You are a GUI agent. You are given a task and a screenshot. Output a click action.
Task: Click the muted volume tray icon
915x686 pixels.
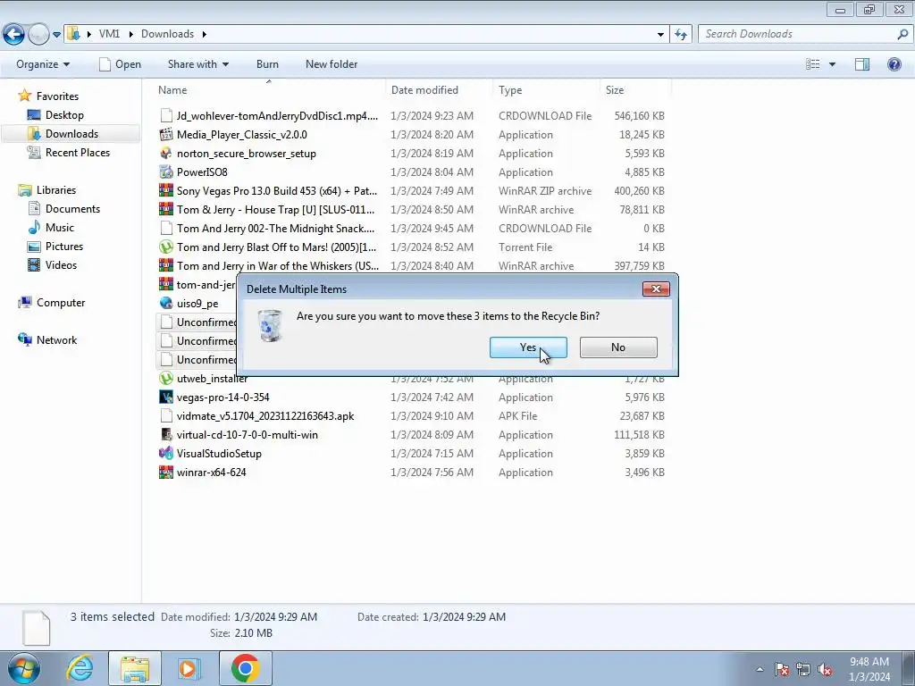coord(825,669)
